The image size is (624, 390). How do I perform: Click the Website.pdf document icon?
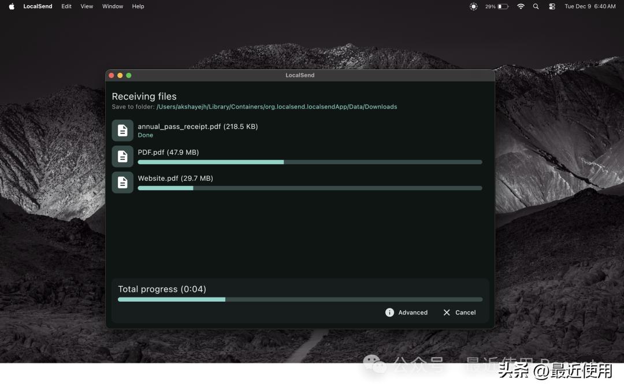[122, 183]
